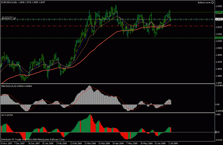Click the 0.02468 MACD scale value
Viewport: 223px width, 145px height.
tap(219, 85)
